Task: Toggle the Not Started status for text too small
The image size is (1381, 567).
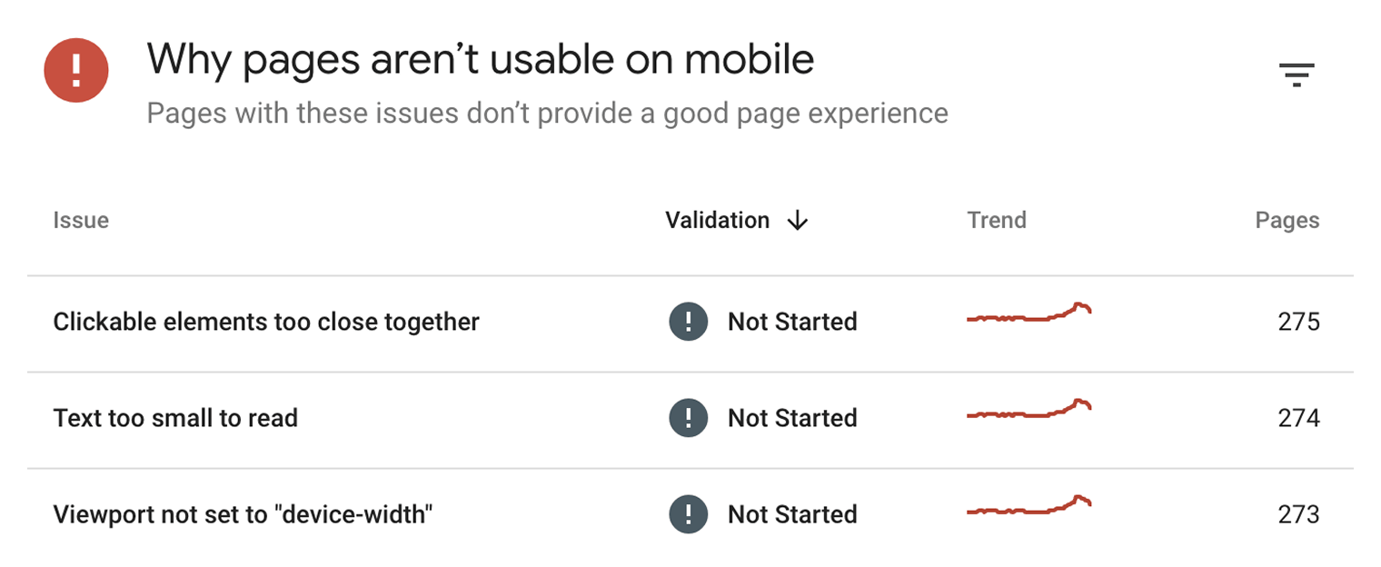Action: [x=791, y=418]
